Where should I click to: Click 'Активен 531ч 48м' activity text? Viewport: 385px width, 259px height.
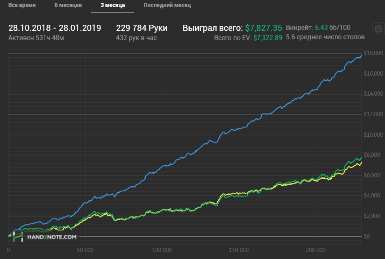(x=36, y=38)
